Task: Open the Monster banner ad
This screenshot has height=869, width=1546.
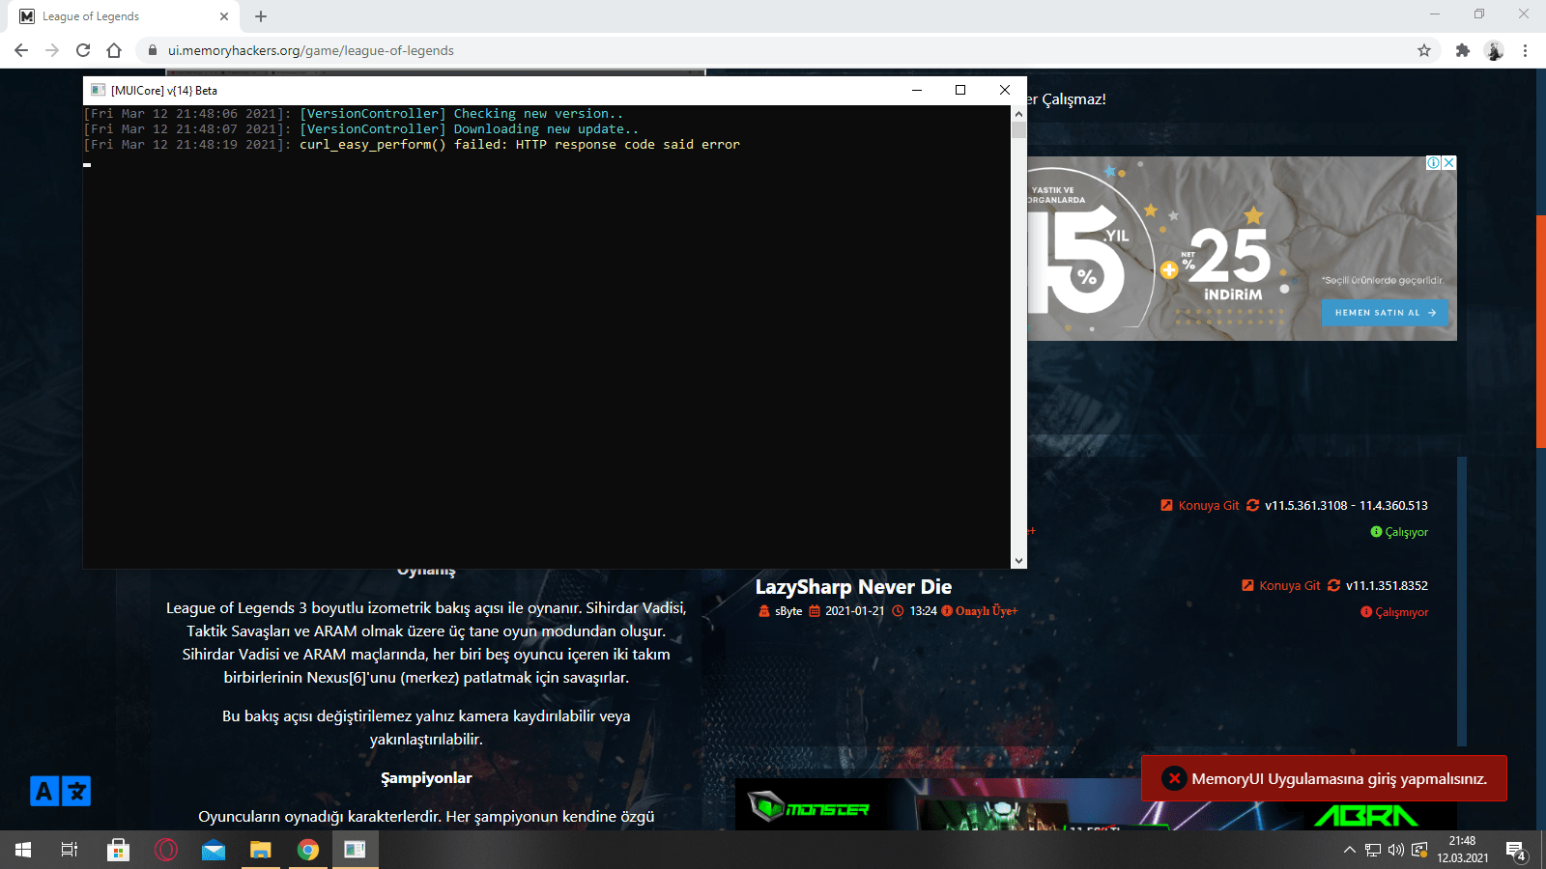Action: [810, 807]
